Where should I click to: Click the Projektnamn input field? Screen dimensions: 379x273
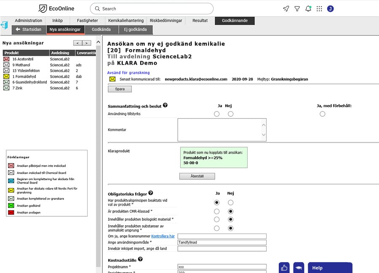click(222, 267)
